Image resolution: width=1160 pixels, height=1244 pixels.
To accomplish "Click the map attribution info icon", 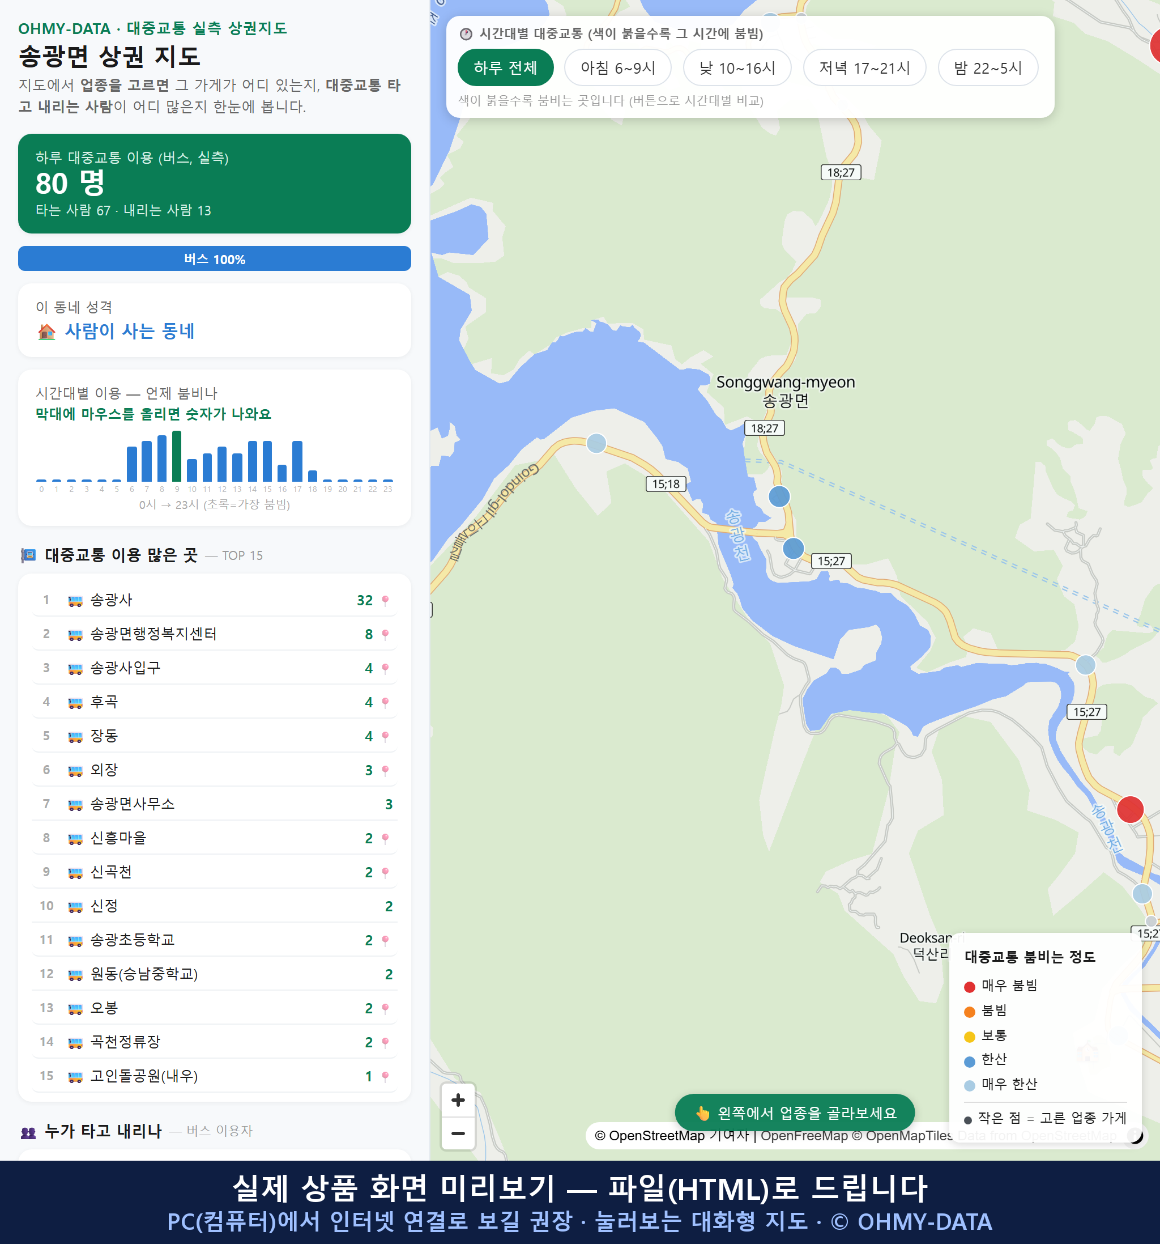I will pos(1135,1136).
